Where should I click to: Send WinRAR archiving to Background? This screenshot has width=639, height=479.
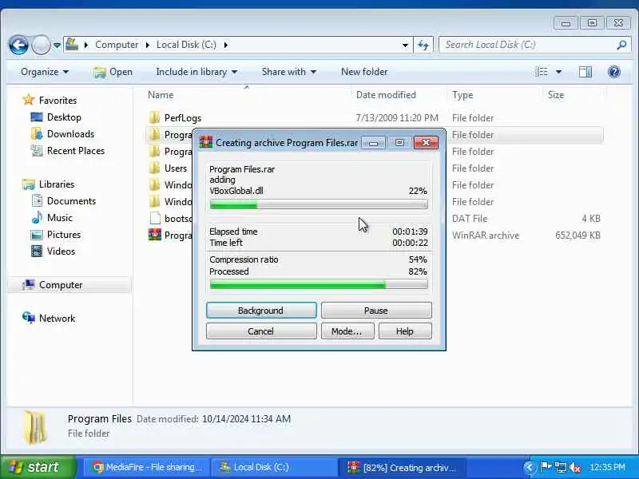(261, 311)
